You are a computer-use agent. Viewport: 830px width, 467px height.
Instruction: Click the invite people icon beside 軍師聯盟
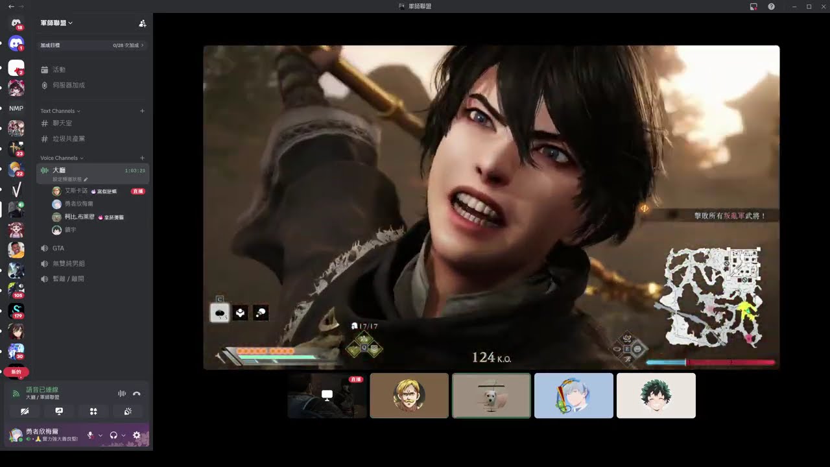(142, 23)
